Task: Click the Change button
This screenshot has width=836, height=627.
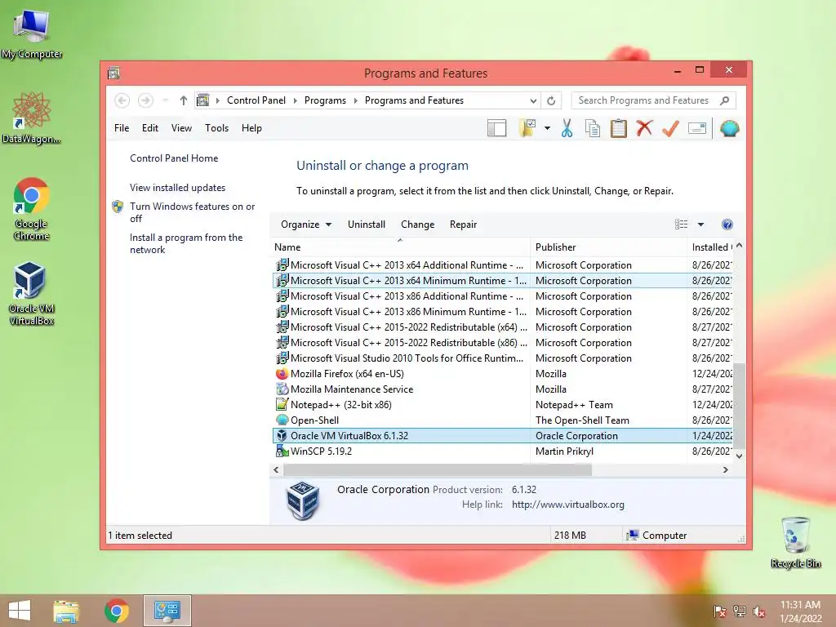Action: point(417,225)
